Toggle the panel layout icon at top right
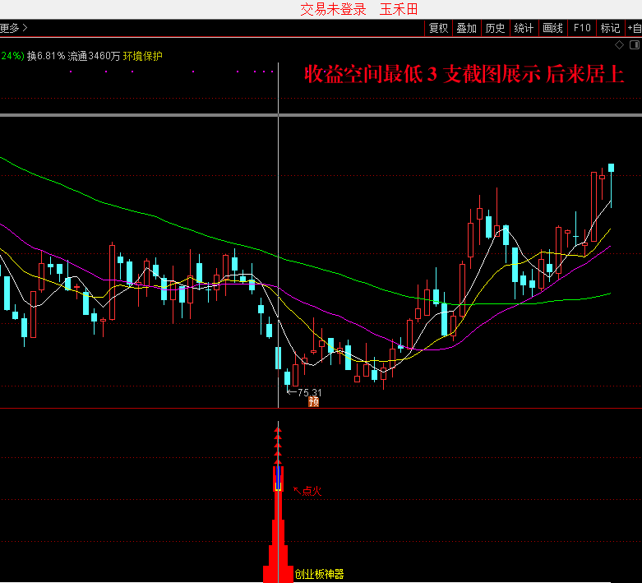This screenshot has width=642, height=583. click(634, 44)
